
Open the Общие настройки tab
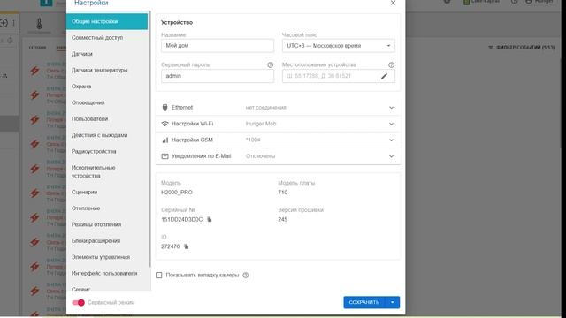(107, 21)
